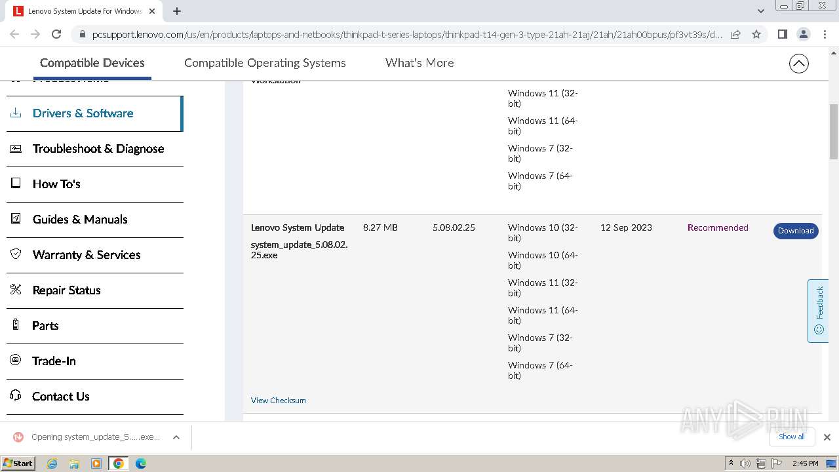Open the tab search dropdown in Chrome

point(760,11)
